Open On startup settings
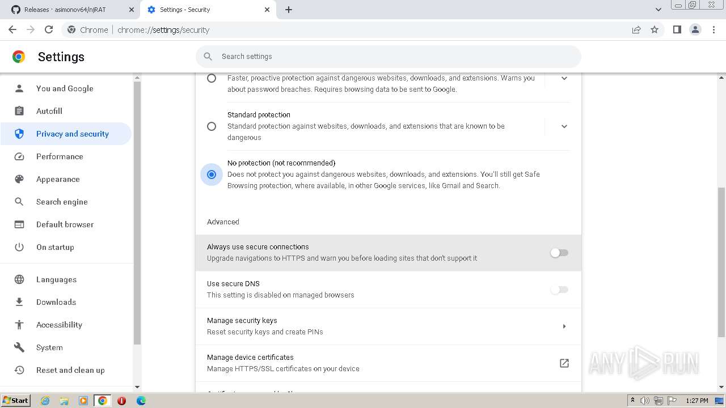 coord(66,247)
